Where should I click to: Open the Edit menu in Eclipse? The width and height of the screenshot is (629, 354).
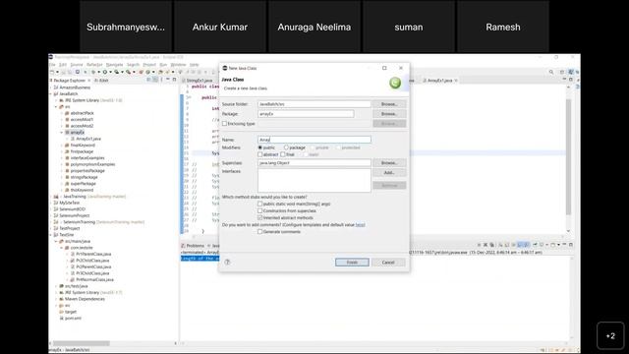click(x=63, y=65)
